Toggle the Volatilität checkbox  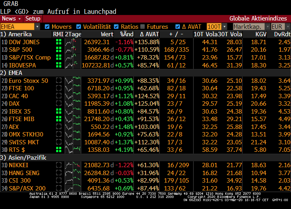(79, 27)
